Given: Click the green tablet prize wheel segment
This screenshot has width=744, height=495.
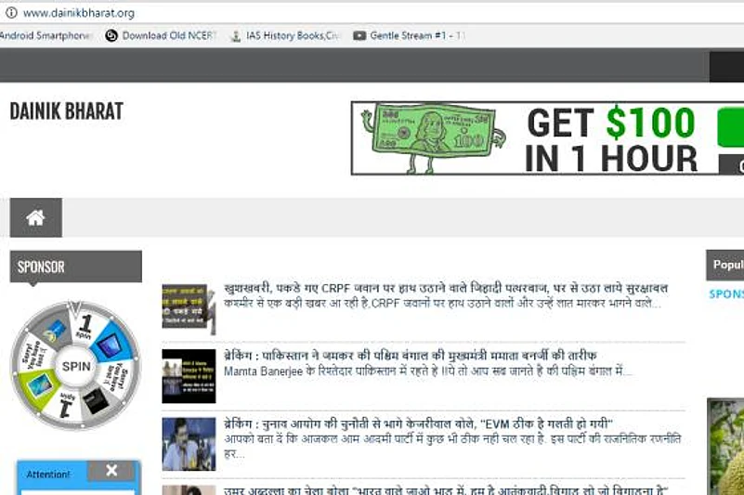Looking at the screenshot, I should pyautogui.click(x=41, y=385).
